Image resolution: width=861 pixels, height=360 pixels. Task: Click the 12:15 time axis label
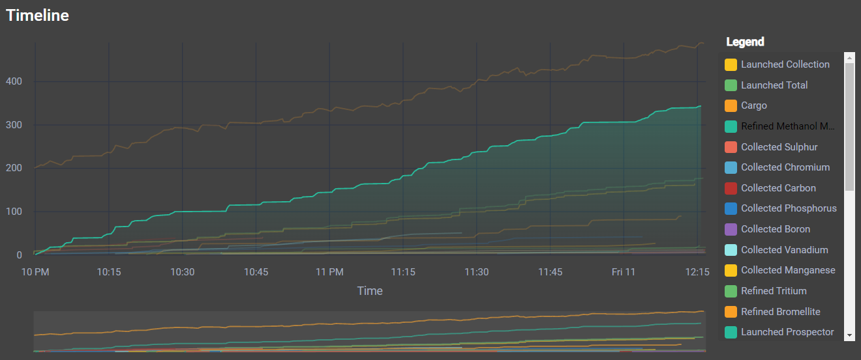click(697, 272)
